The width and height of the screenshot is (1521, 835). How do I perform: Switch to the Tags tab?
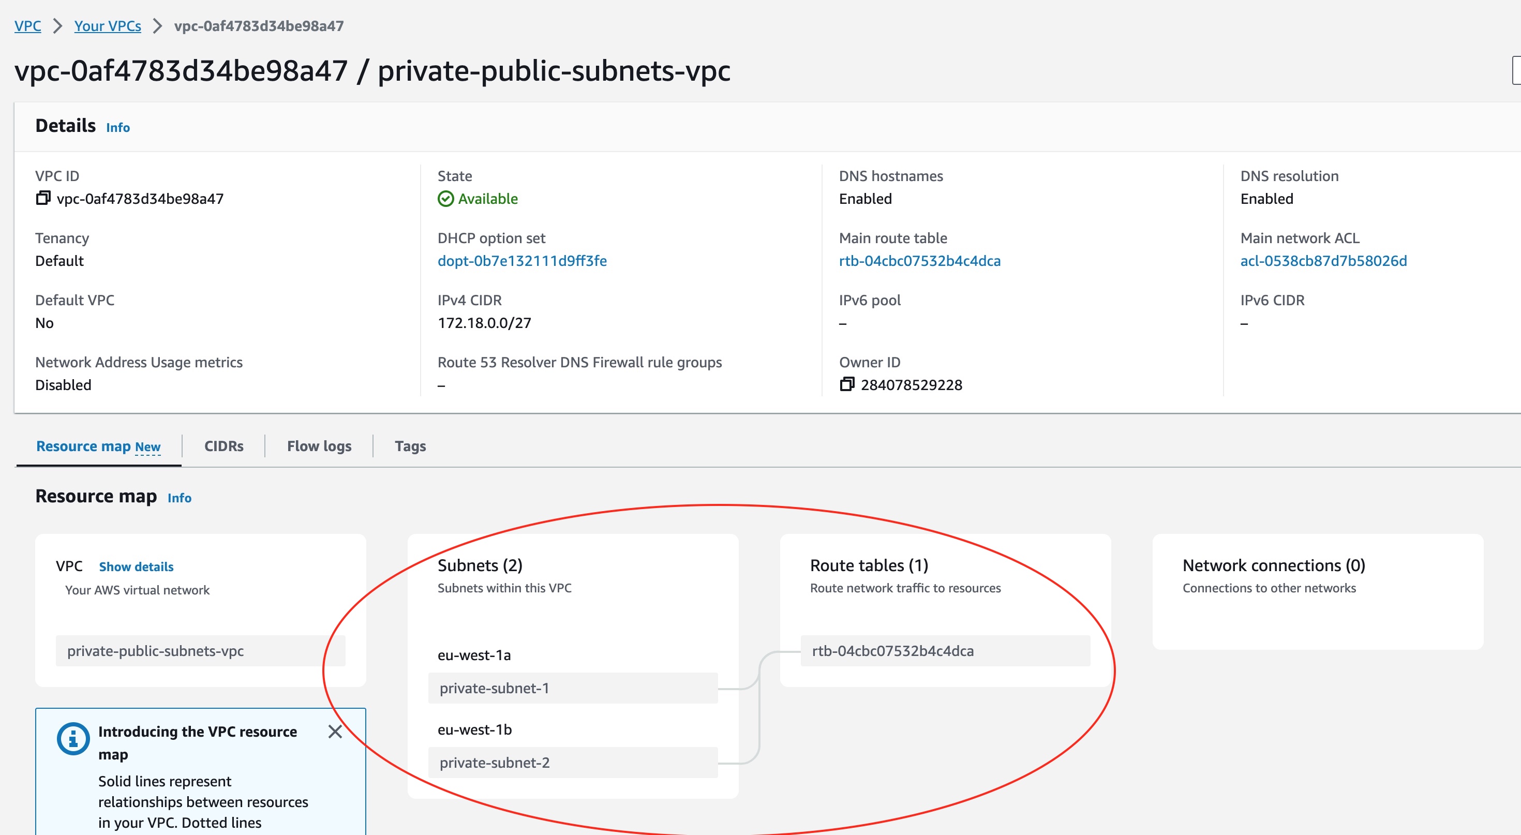click(x=410, y=446)
